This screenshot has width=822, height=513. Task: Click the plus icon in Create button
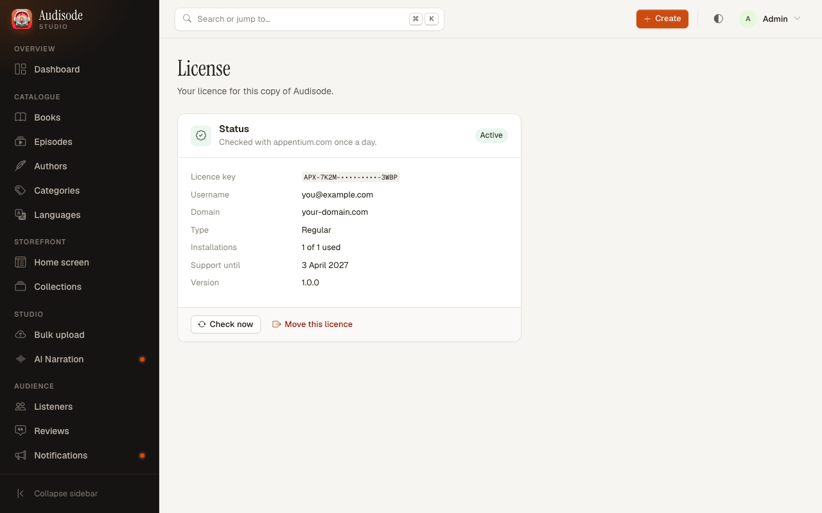pyautogui.click(x=647, y=19)
